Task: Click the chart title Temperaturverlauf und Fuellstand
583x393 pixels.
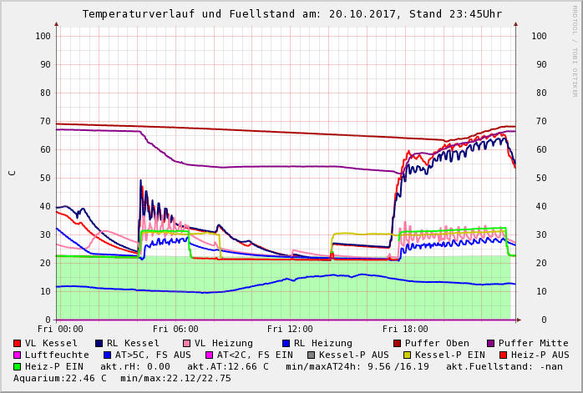Action: click(291, 14)
